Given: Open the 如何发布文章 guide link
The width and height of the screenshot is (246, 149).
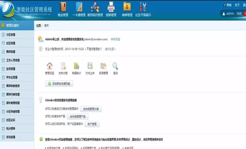Looking at the screenshot, I should point(53,148).
